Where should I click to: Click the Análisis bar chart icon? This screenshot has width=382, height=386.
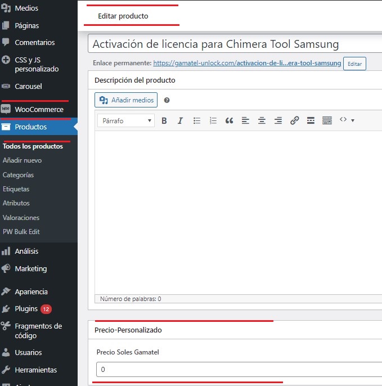(6, 251)
